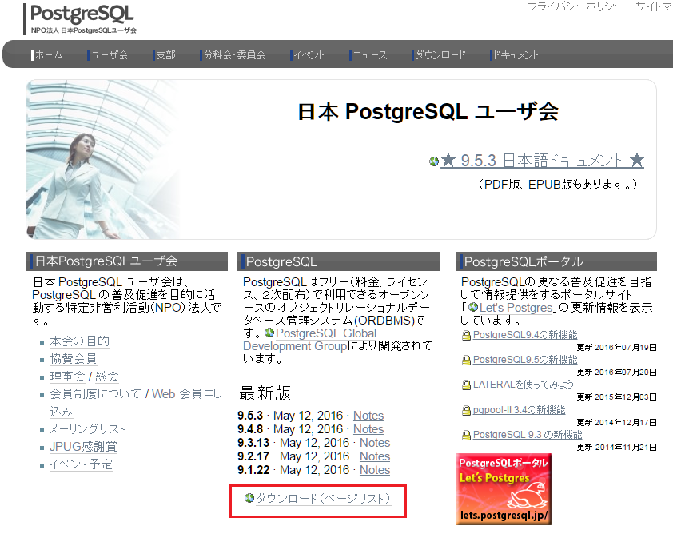The height and width of the screenshot is (534, 673).
Task: Click globe icon before Let's Postgres
Action: 473,307
